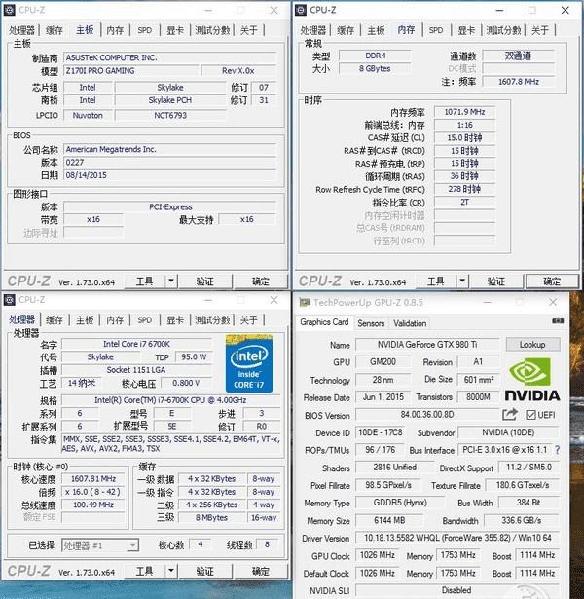
Task: Click 确定 button in processor window
Action: point(261,571)
